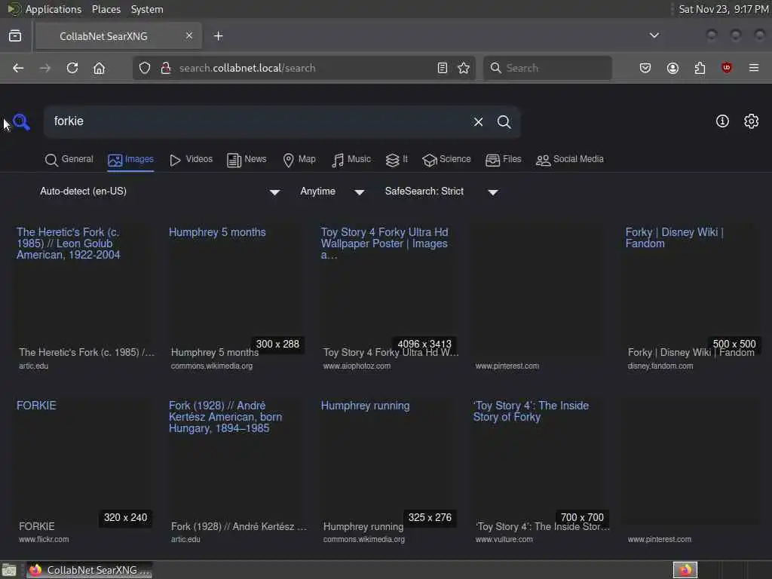Switch to the Music category tab
The height and width of the screenshot is (579, 772).
tap(351, 160)
